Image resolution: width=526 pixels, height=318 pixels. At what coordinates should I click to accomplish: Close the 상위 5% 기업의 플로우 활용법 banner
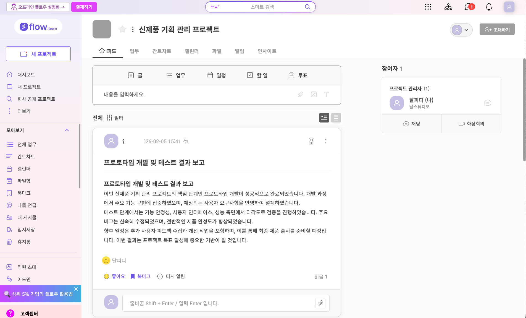(x=76, y=289)
